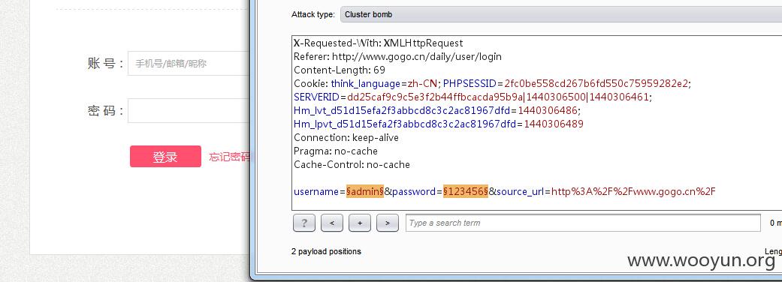Open the Attack type dropdown showing Cluster bomb

coord(561,14)
